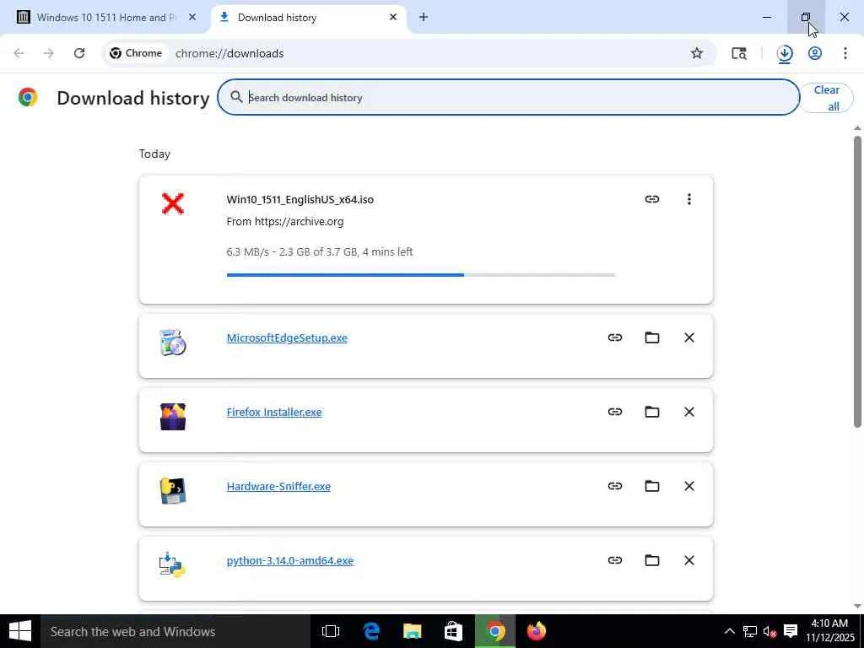Open the Chrome three-dot menu
Image resolution: width=864 pixels, height=648 pixels.
click(845, 53)
